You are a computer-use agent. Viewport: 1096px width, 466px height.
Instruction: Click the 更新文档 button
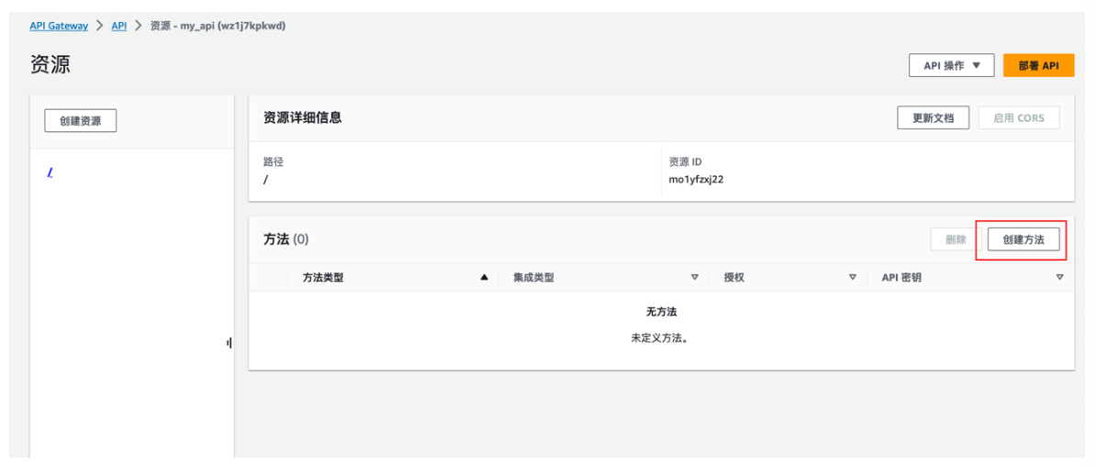[934, 117]
